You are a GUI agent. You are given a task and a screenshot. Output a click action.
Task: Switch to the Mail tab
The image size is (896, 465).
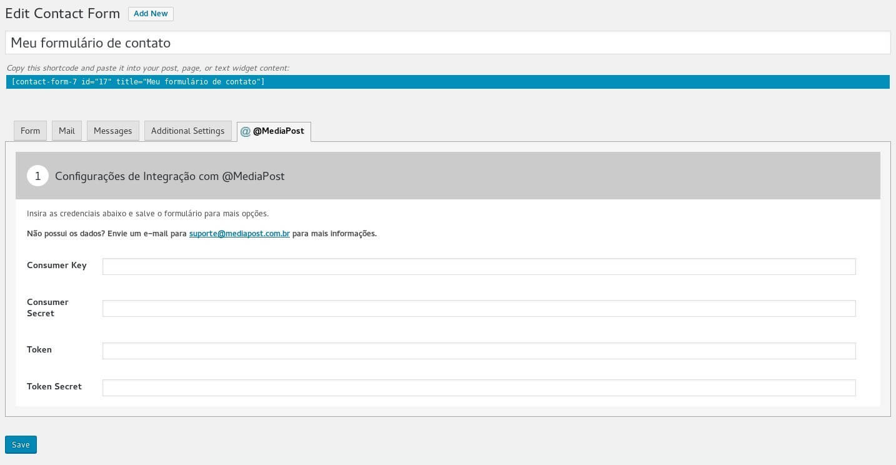coord(67,131)
